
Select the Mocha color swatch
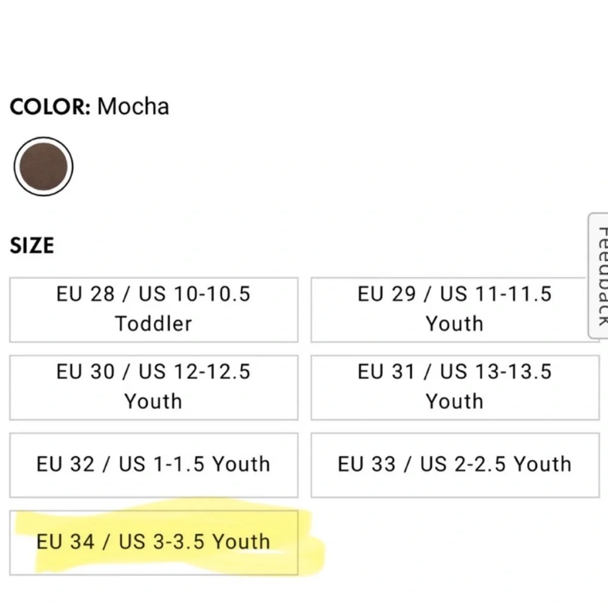click(x=43, y=167)
